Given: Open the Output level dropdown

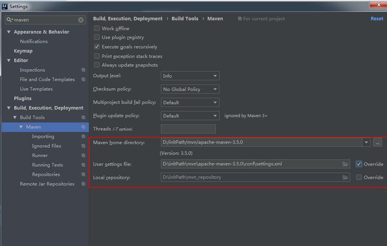Looking at the screenshot, I should 190,76.
